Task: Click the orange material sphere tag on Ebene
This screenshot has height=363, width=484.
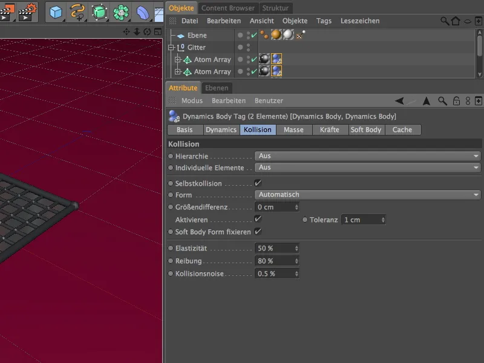Action: [x=276, y=35]
